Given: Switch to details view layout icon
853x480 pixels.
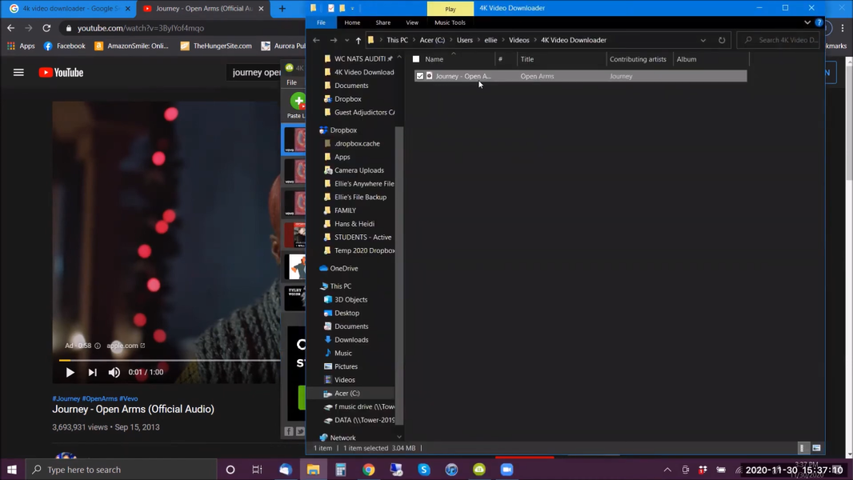Looking at the screenshot, I should point(802,448).
